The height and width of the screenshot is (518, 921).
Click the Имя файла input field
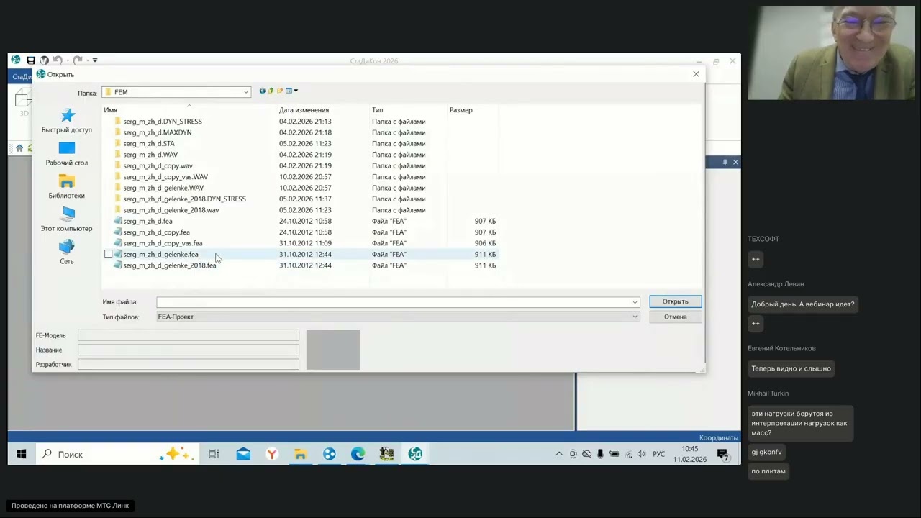click(x=394, y=302)
